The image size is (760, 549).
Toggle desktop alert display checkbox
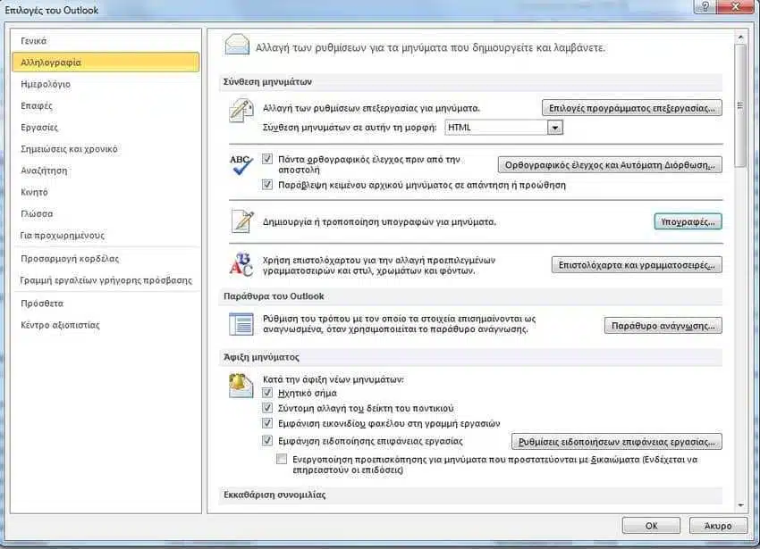click(267, 441)
